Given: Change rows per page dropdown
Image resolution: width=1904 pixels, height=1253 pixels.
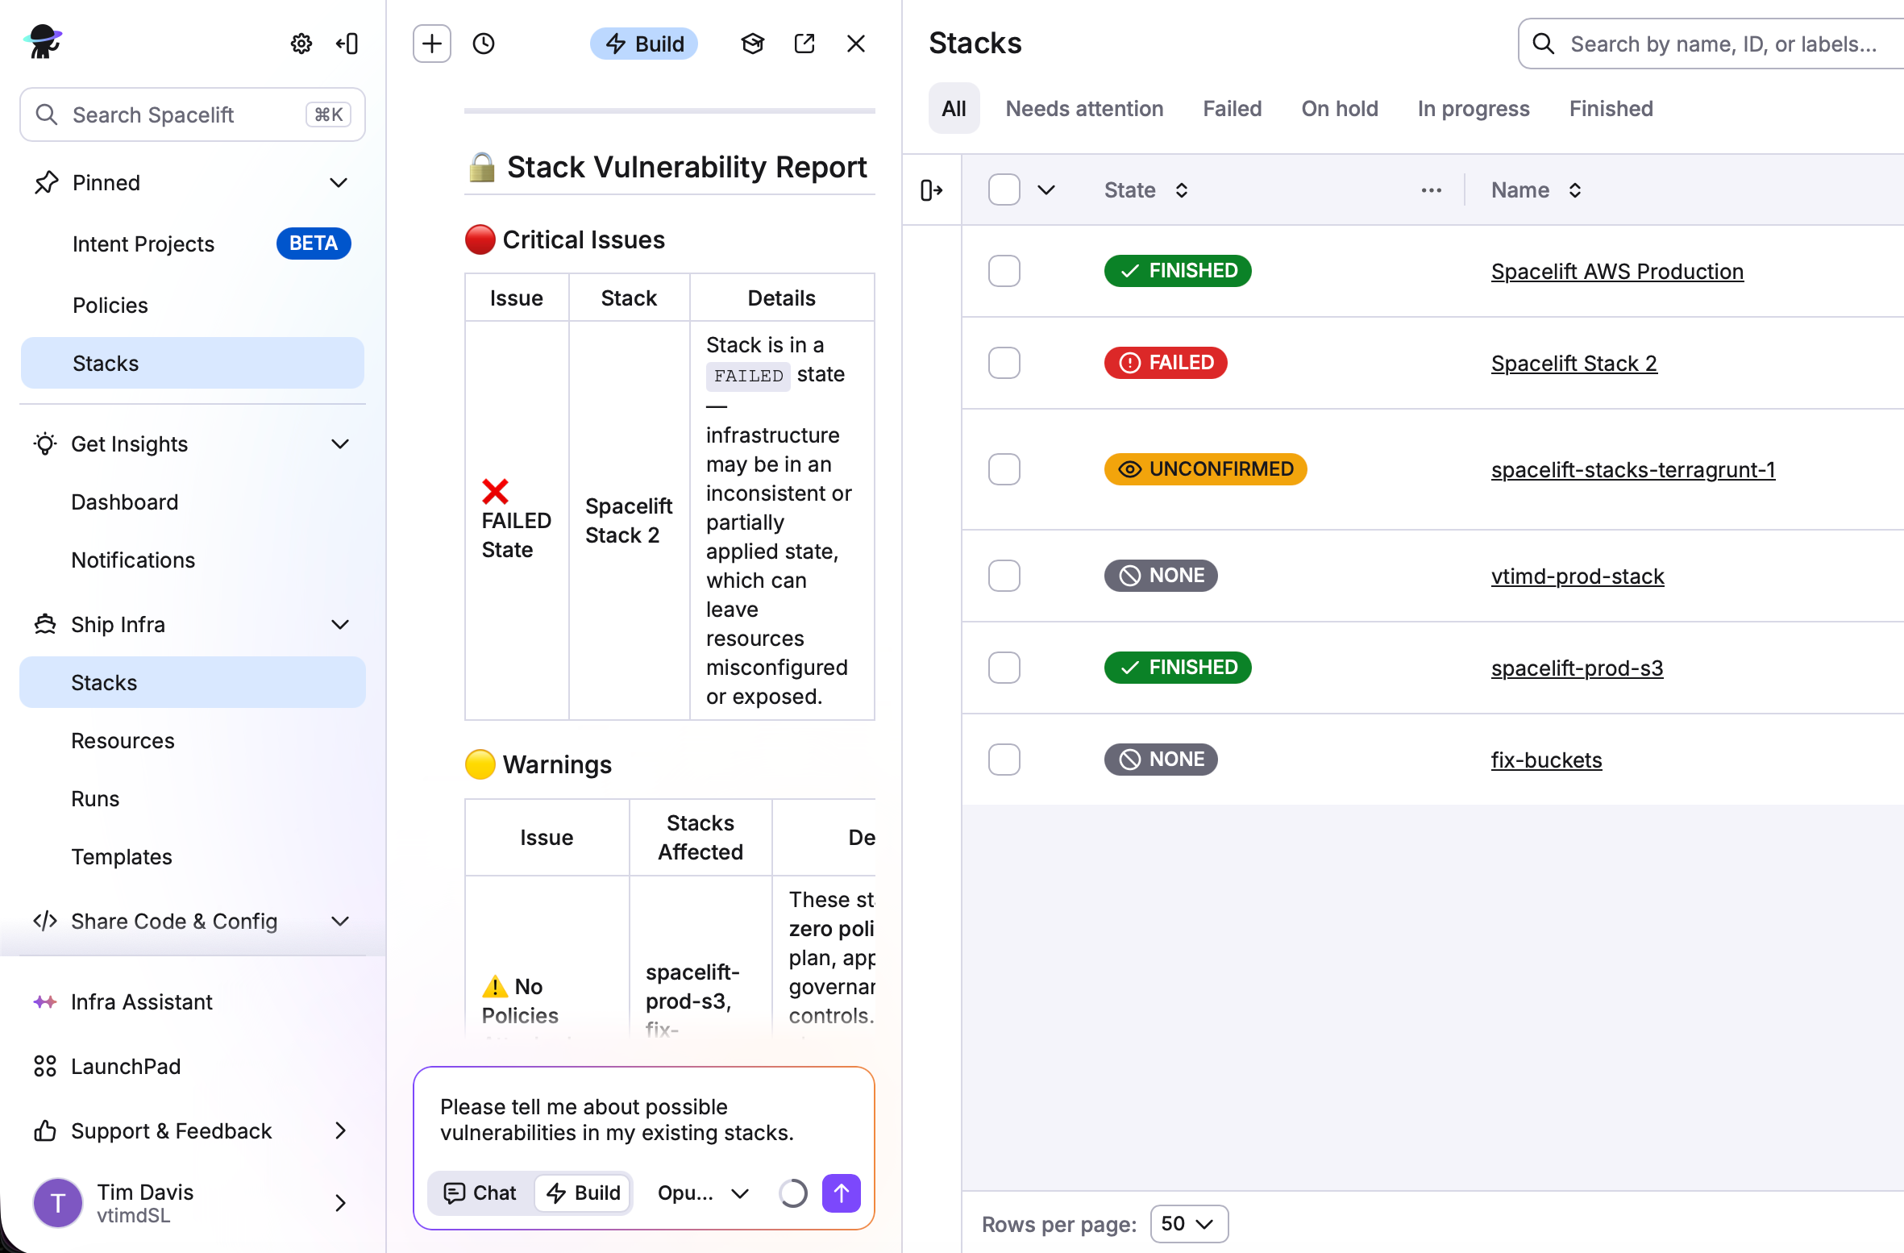Looking at the screenshot, I should tap(1189, 1224).
